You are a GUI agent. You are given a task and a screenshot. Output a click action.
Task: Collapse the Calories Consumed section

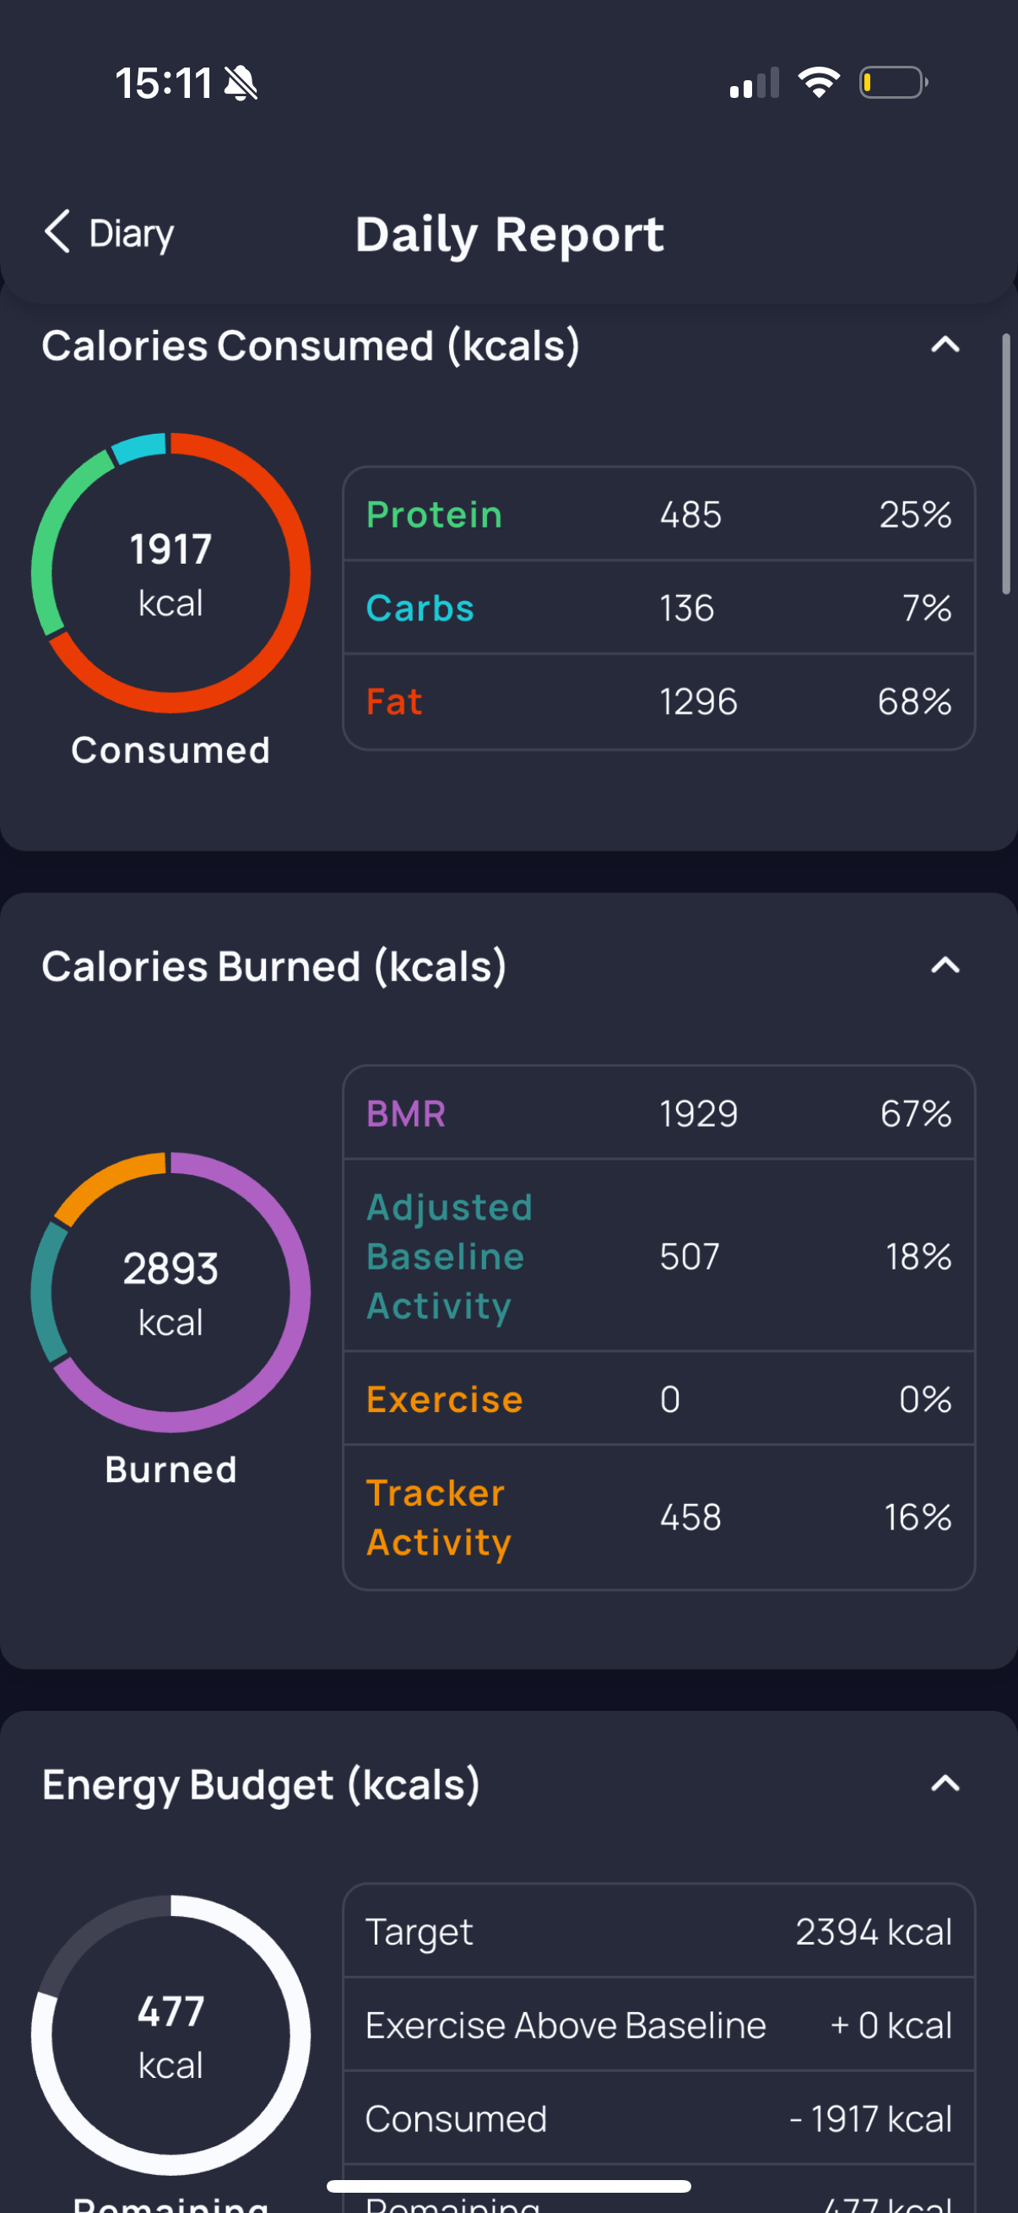pyautogui.click(x=945, y=345)
